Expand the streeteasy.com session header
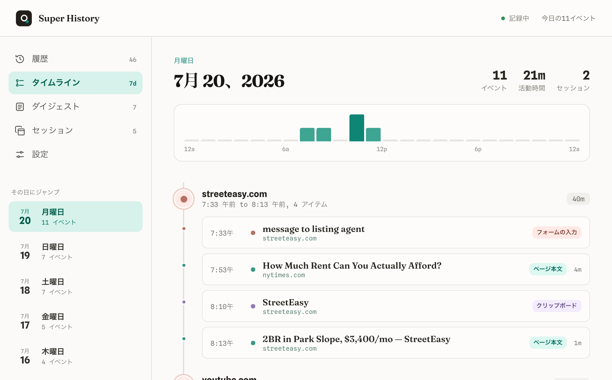The height and width of the screenshot is (380, 612). [381, 199]
